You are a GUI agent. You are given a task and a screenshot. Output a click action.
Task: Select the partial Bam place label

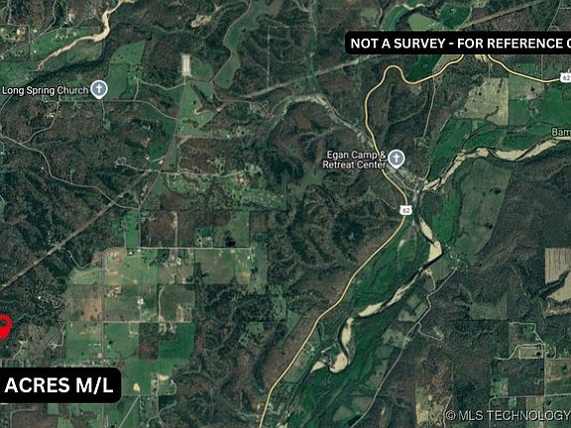tap(561, 132)
